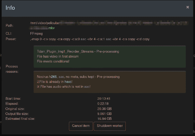The height and width of the screenshot is (136, 195).
Task: Click the Cancel item button
Action: point(81,126)
